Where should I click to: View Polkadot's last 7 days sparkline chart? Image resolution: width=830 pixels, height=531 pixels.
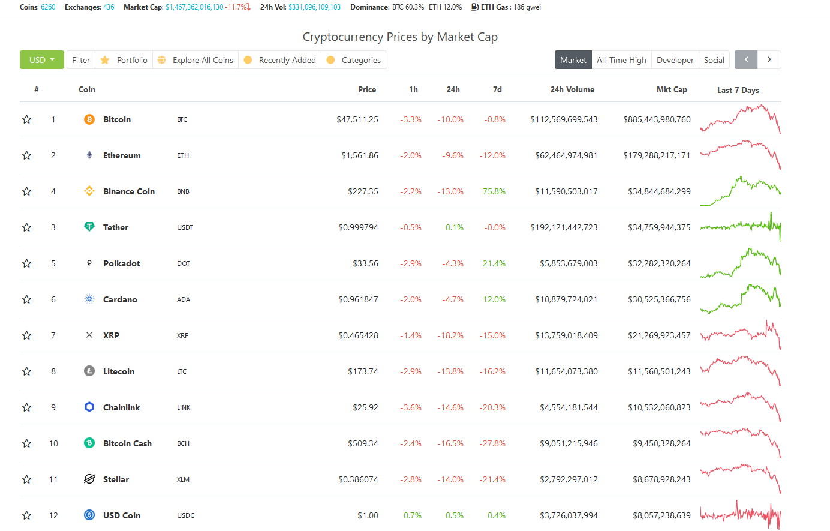pyautogui.click(x=741, y=263)
